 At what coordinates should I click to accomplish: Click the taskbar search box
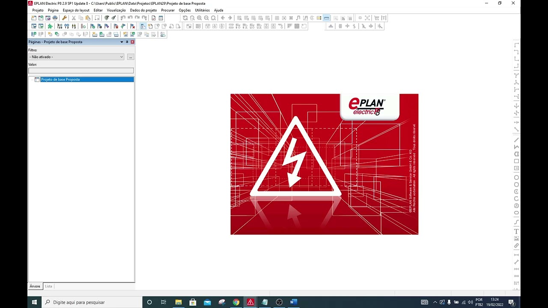[x=92, y=302]
